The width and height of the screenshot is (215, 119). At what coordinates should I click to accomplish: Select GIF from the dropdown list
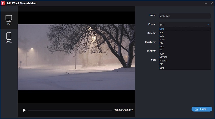tap(185, 64)
